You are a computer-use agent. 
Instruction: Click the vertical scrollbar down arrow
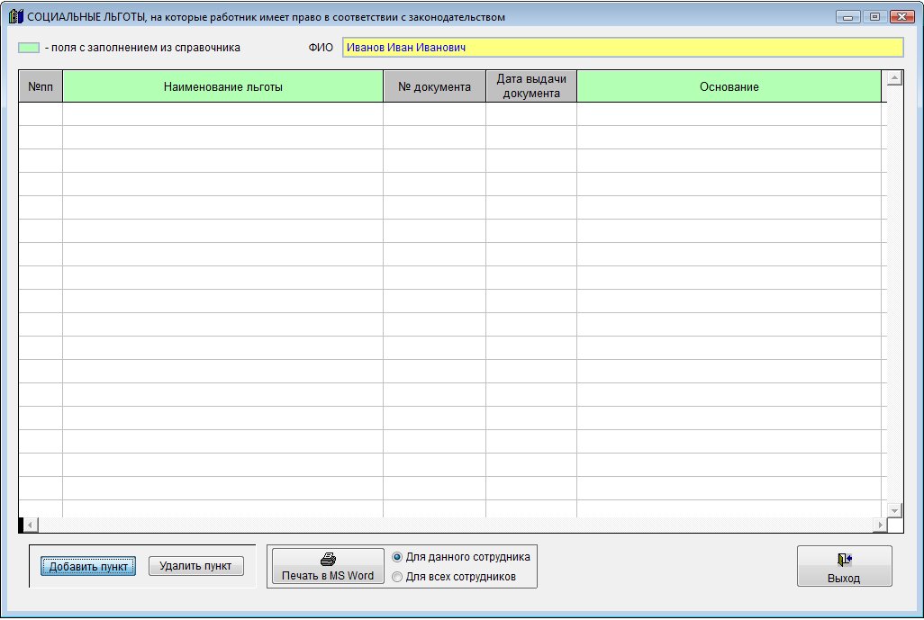[894, 510]
